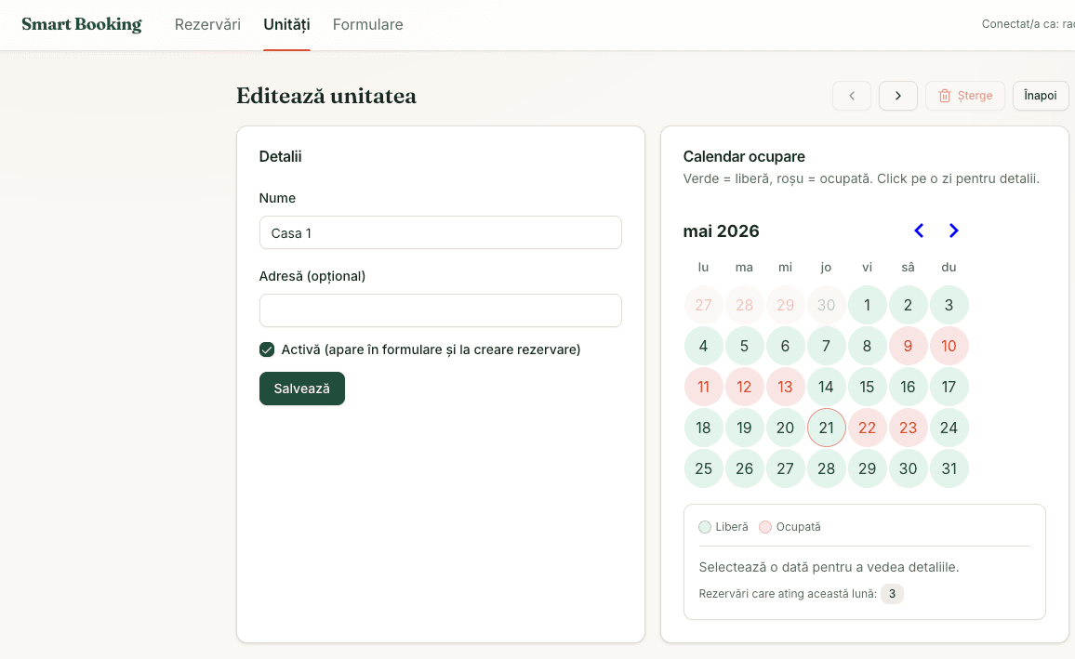Viewport: 1075px width, 659px height.
Task: Select free day 17
Action: tap(949, 387)
